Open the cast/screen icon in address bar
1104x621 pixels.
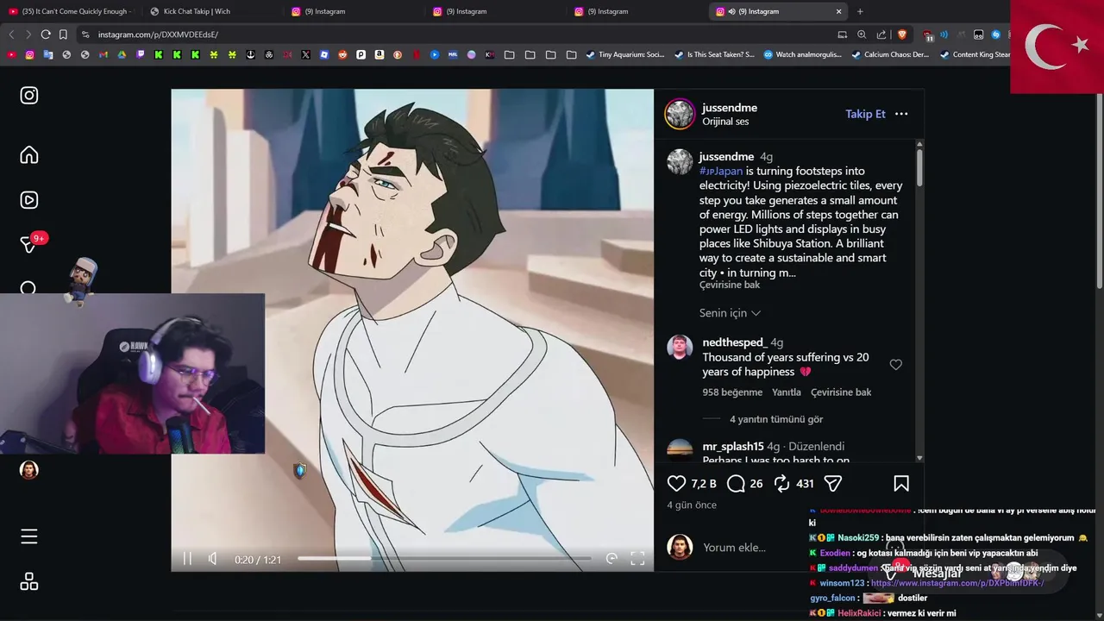pos(842,34)
